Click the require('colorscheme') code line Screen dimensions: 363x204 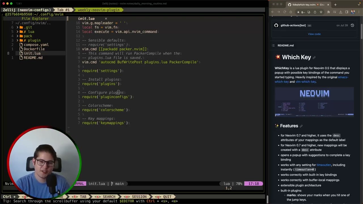[105, 110]
